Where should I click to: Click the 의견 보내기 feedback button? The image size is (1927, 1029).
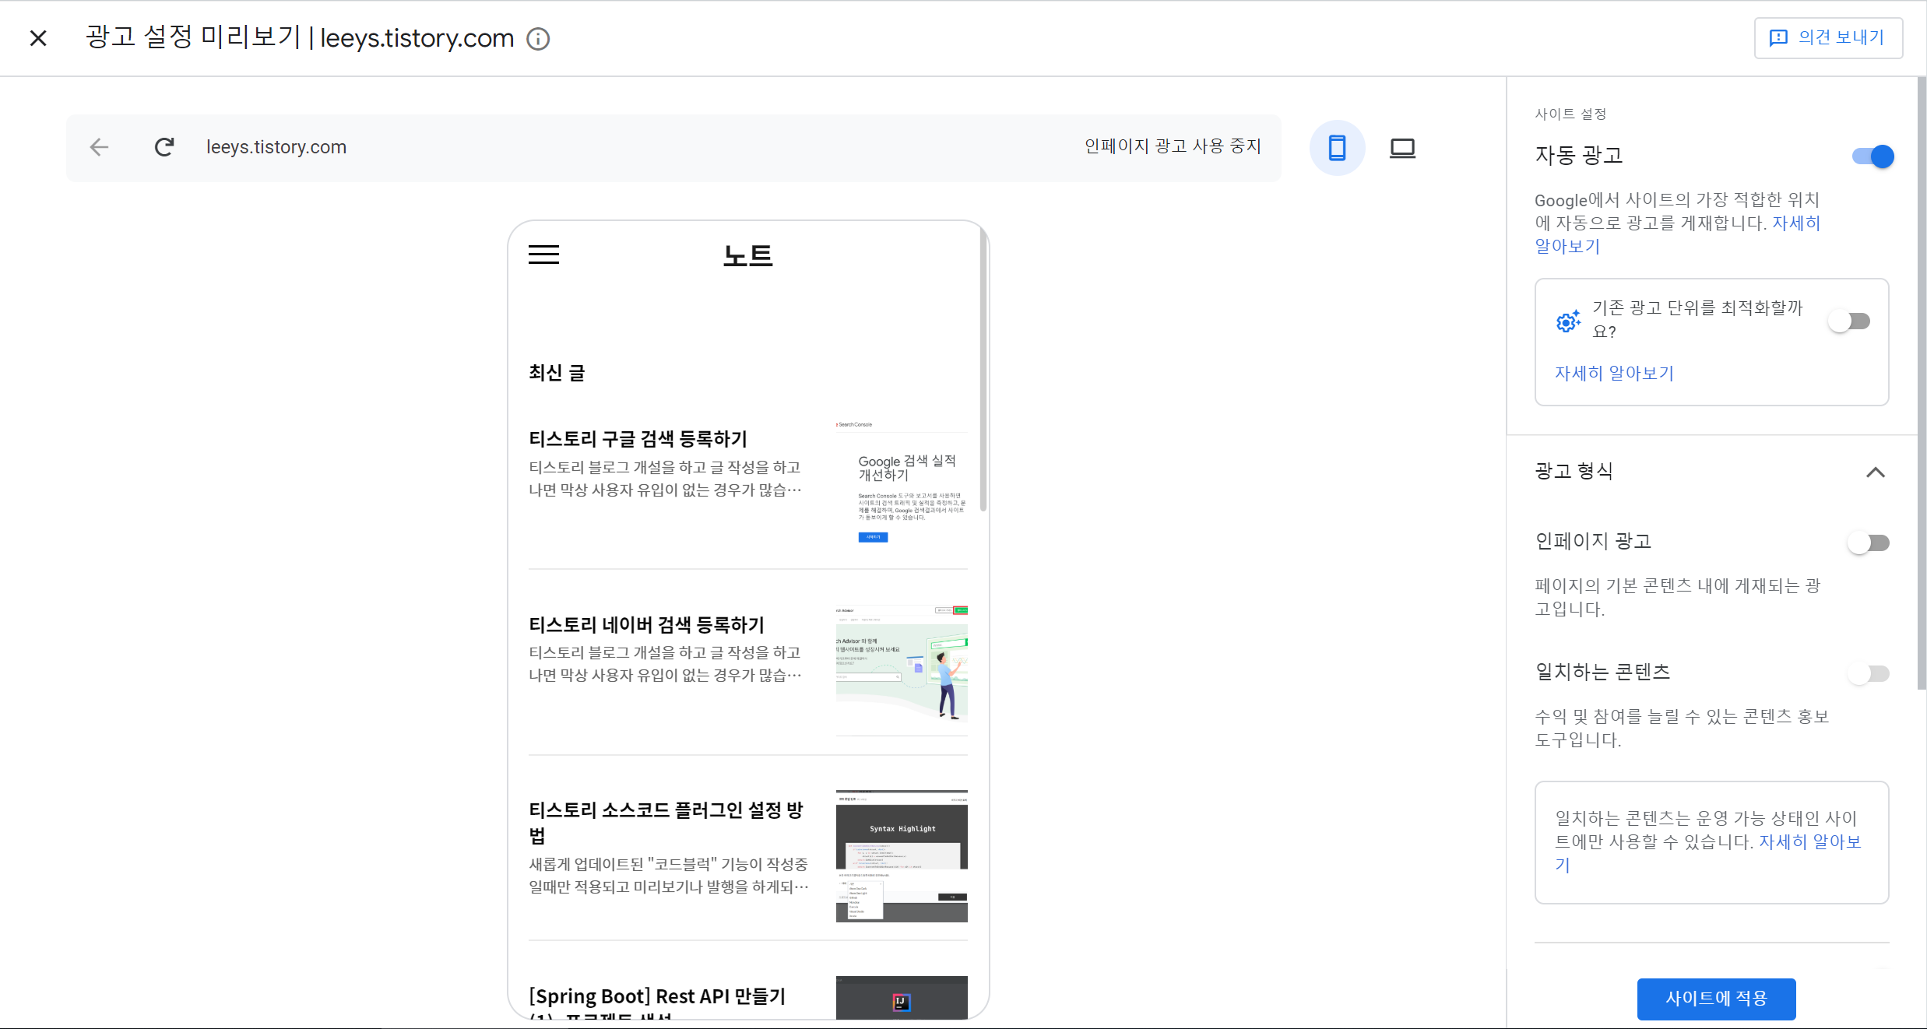[x=1827, y=37]
